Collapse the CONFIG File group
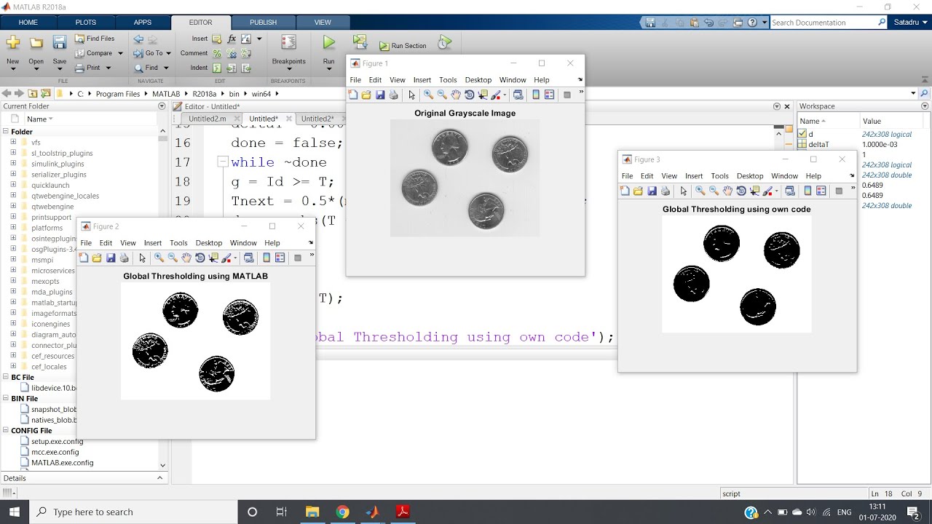932x524 pixels. [6, 431]
